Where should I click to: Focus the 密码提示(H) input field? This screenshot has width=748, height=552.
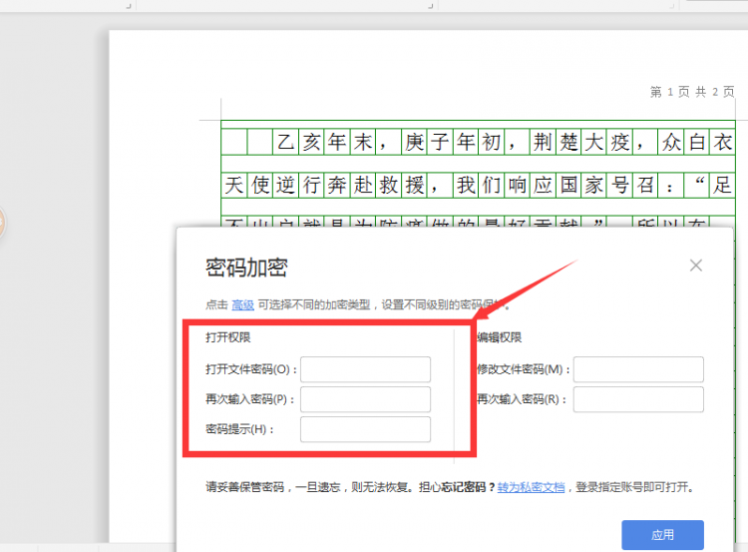pos(365,429)
